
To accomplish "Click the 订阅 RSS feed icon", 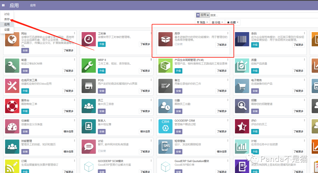I will [x=12, y=166].
